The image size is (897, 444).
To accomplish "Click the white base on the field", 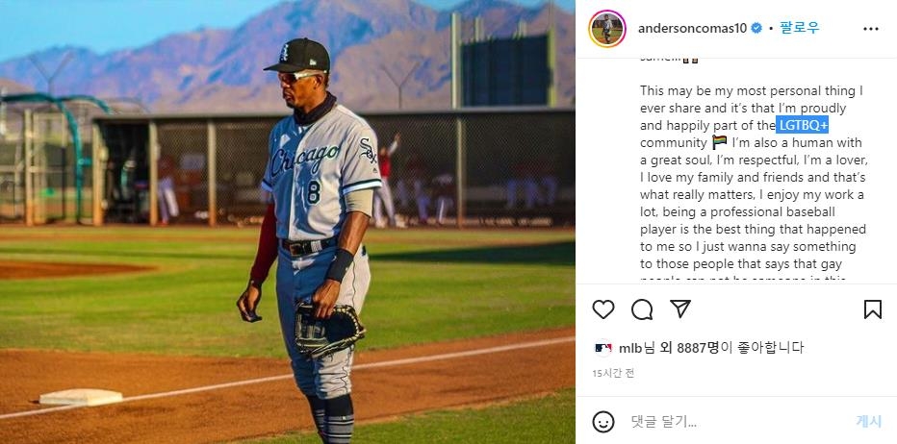I will [81, 396].
